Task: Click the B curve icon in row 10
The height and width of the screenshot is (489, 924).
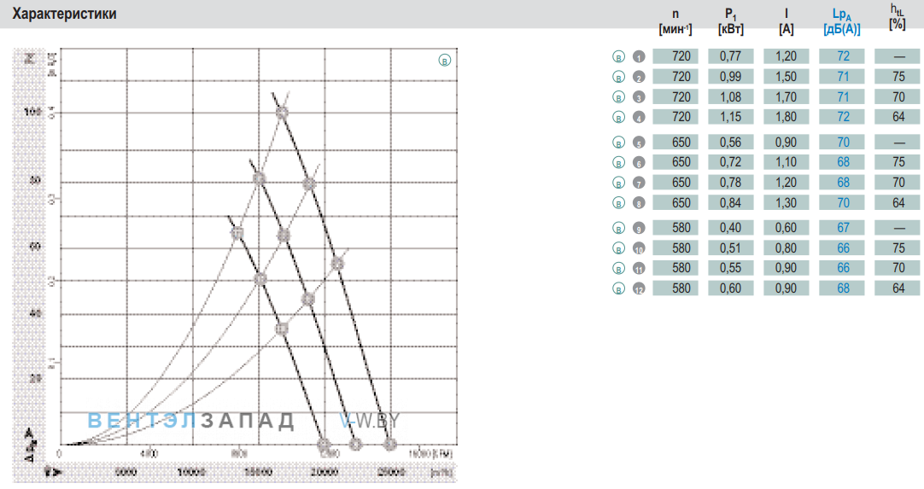Action: click(x=618, y=248)
